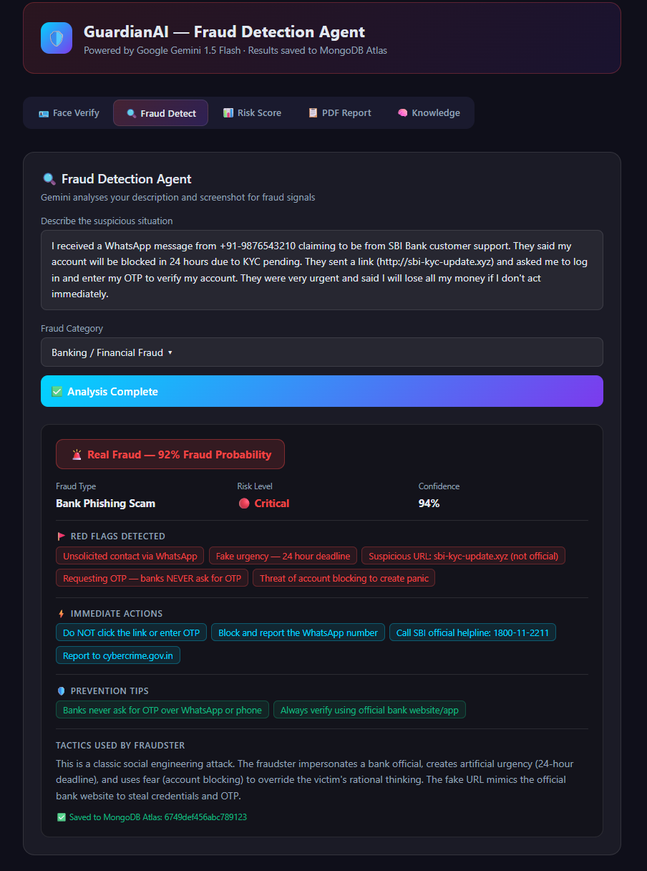The width and height of the screenshot is (647, 871).
Task: Click the red flag icon near Red Flags Detected
Action: tap(61, 536)
